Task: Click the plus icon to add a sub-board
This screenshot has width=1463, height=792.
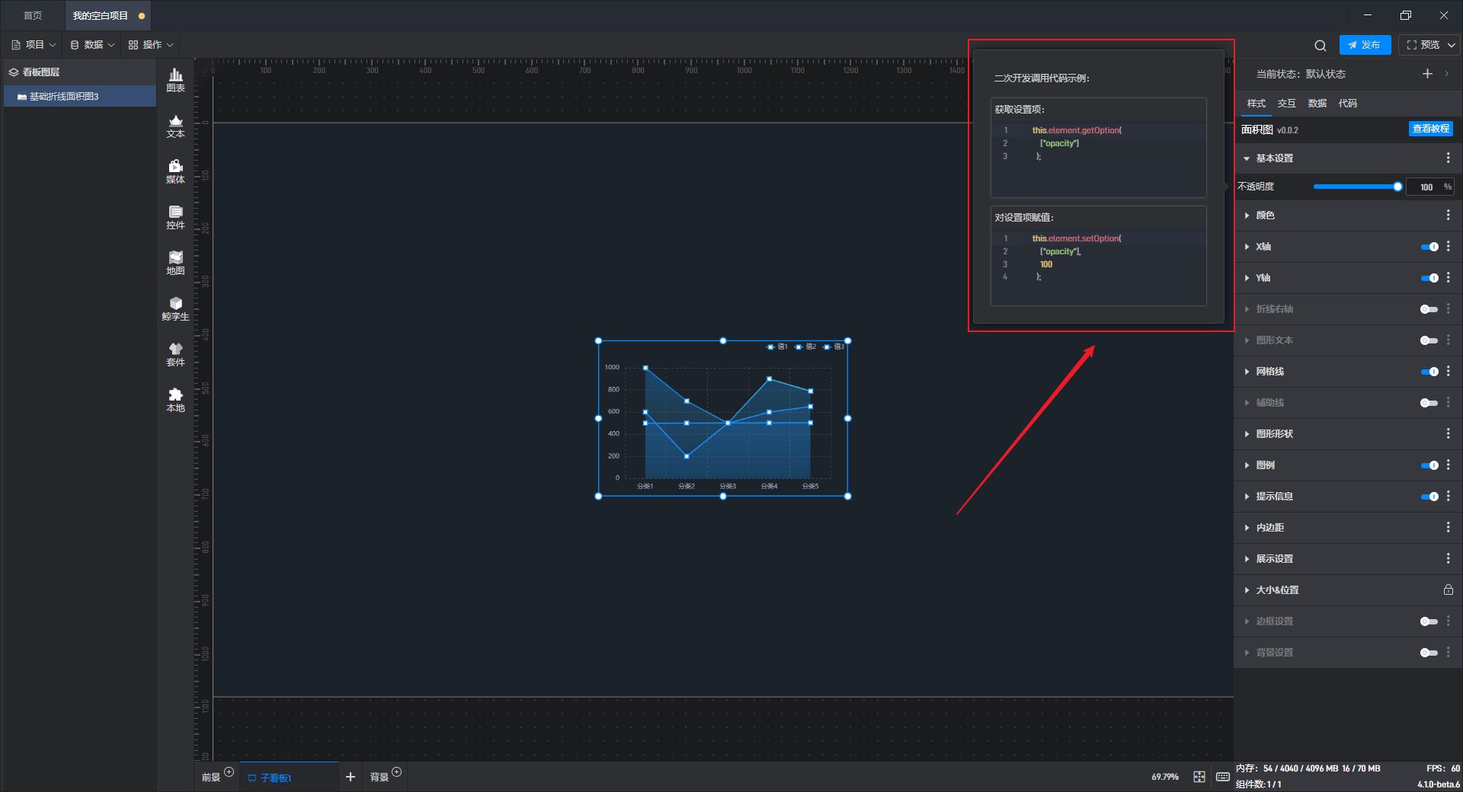Action: coord(351,777)
